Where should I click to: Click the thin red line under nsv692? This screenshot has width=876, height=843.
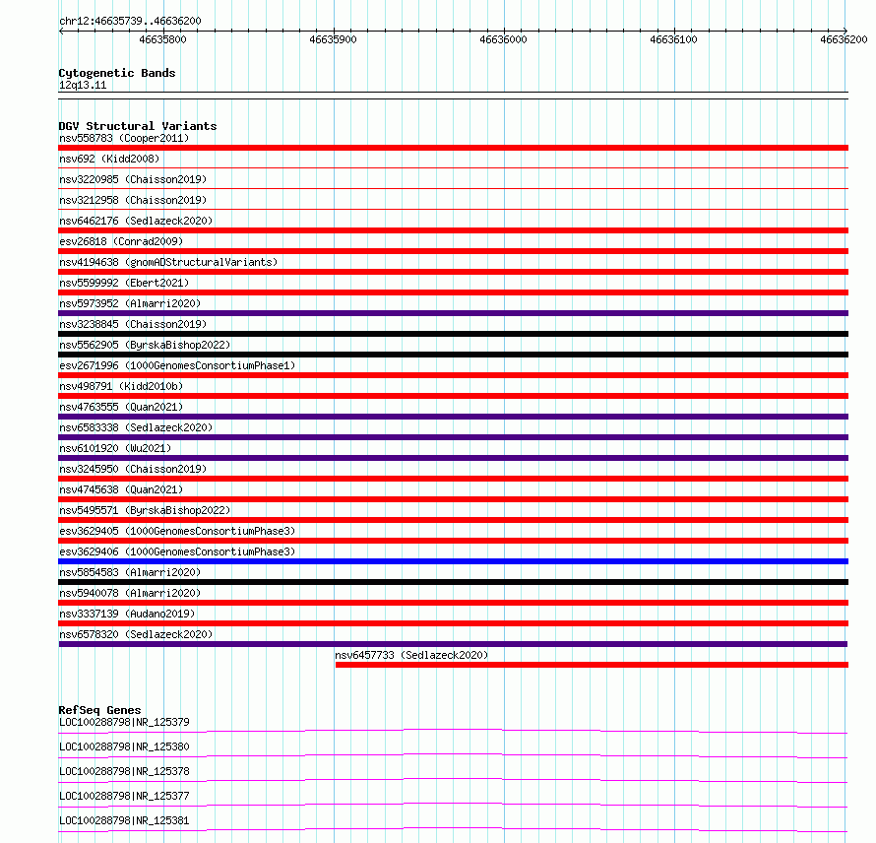453,167
